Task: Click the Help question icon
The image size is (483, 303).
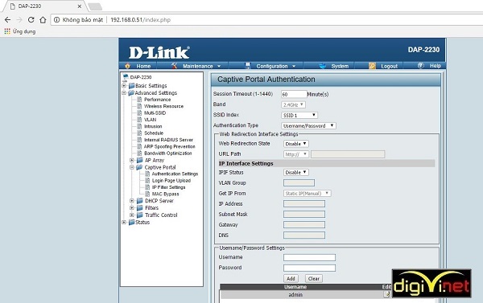Action: pos(421,66)
